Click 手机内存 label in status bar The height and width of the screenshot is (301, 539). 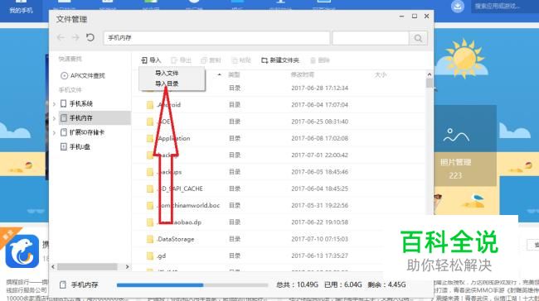click(x=85, y=285)
